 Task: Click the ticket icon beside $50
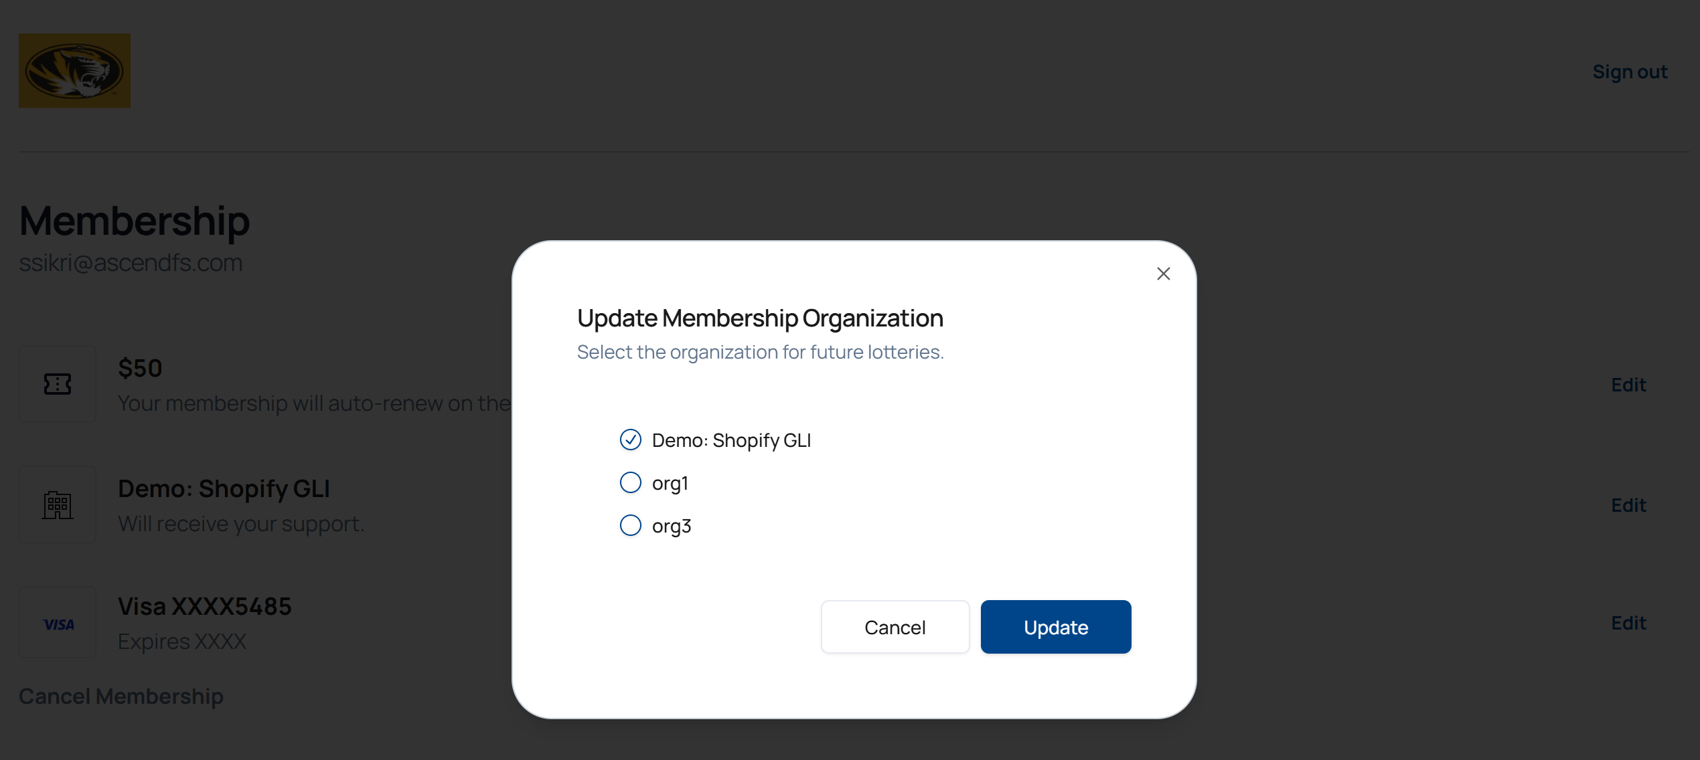tap(58, 384)
